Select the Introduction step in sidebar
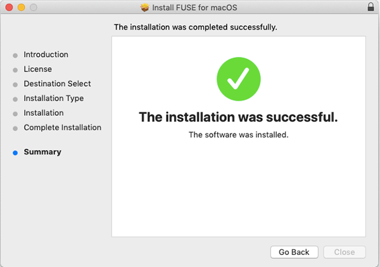 coord(46,54)
